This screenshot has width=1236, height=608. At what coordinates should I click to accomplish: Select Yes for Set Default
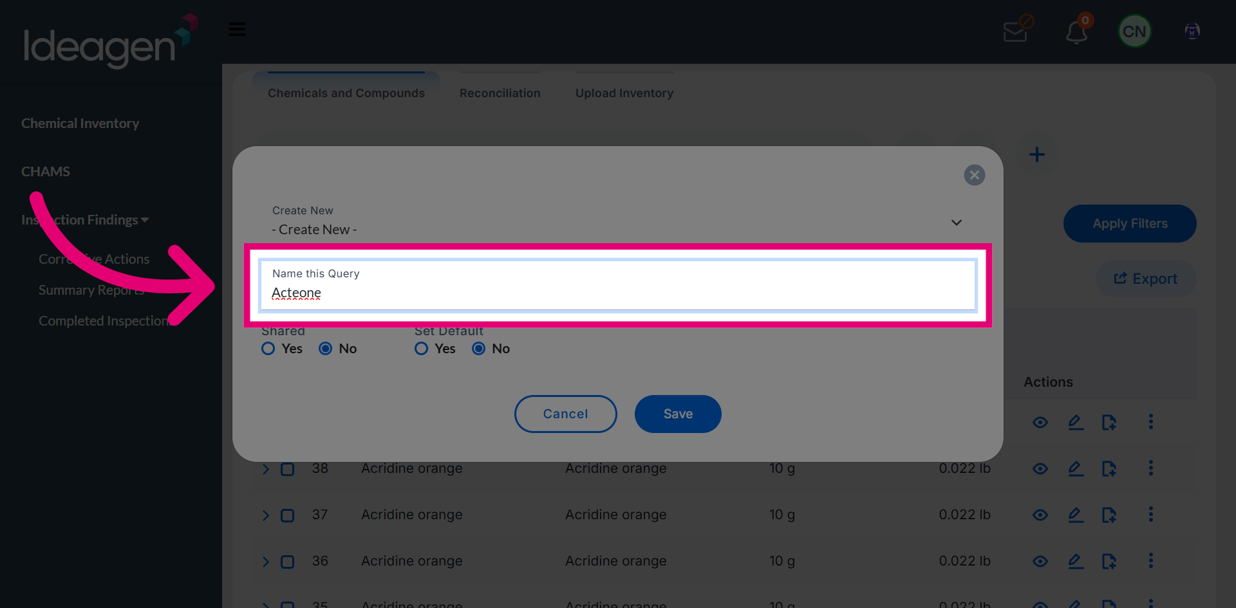click(x=422, y=349)
